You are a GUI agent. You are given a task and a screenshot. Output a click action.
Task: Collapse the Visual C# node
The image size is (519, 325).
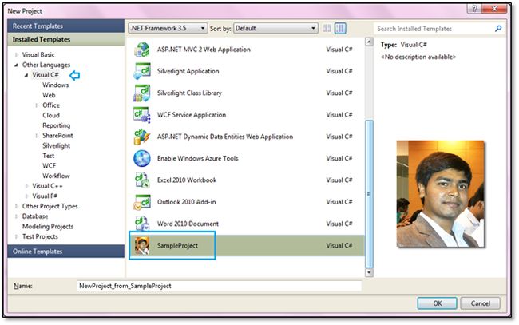[x=26, y=75]
